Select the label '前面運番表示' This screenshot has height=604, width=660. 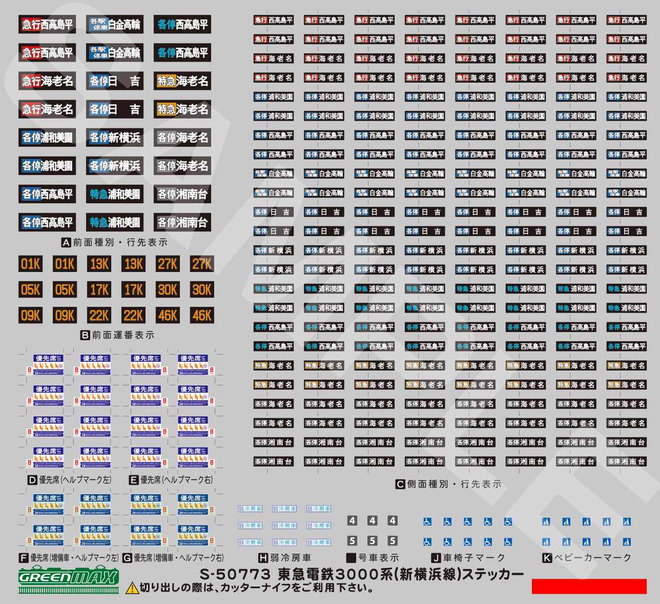click(123, 335)
